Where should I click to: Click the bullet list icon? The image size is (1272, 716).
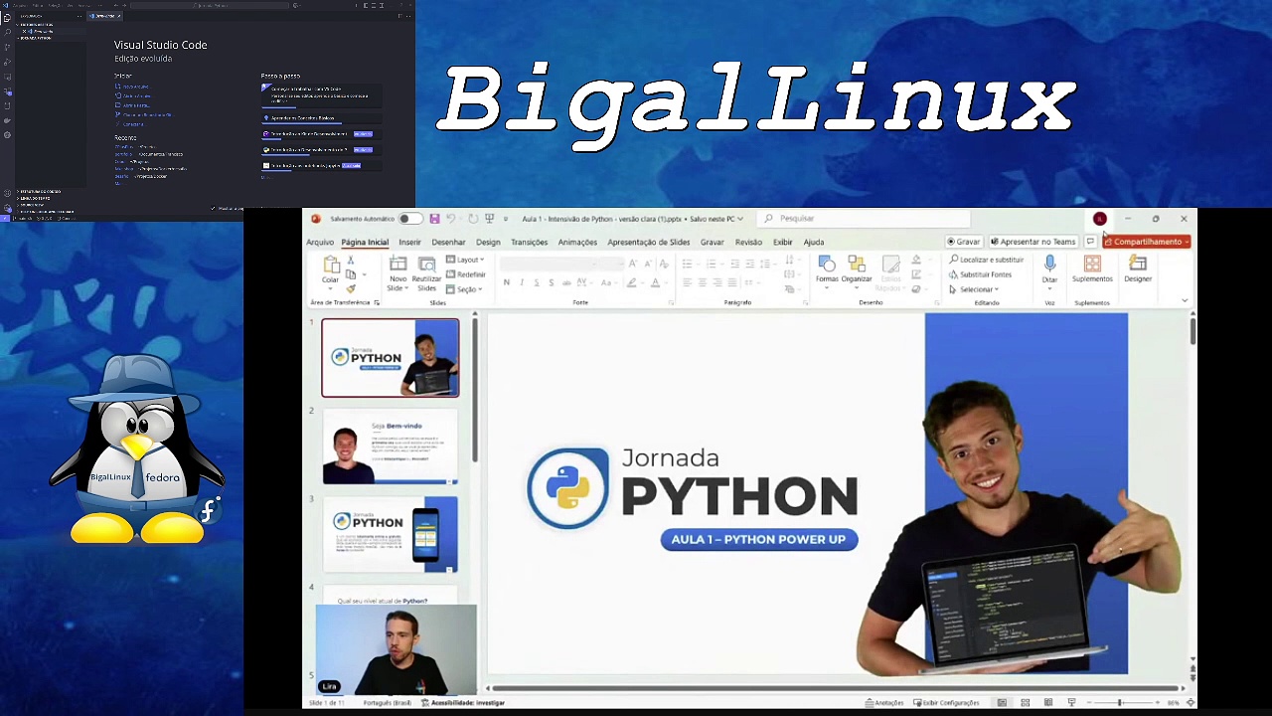point(687,264)
